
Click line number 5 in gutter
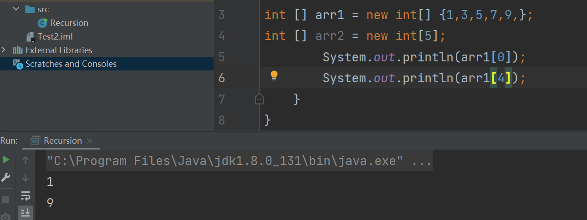tap(222, 57)
